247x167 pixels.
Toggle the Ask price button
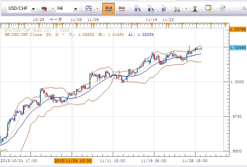tap(122, 8)
